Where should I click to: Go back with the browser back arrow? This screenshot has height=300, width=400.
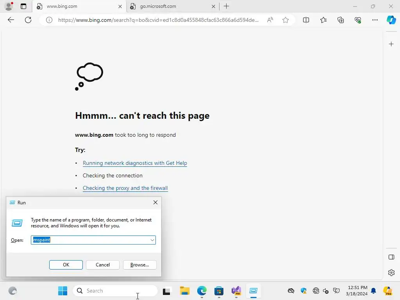tap(11, 20)
